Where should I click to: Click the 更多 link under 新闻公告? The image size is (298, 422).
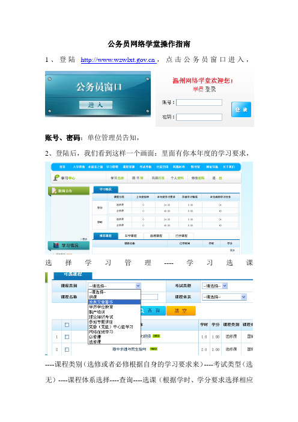(85, 239)
